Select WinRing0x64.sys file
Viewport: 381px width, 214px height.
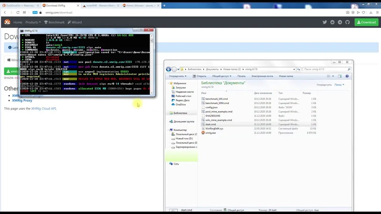coord(214,129)
